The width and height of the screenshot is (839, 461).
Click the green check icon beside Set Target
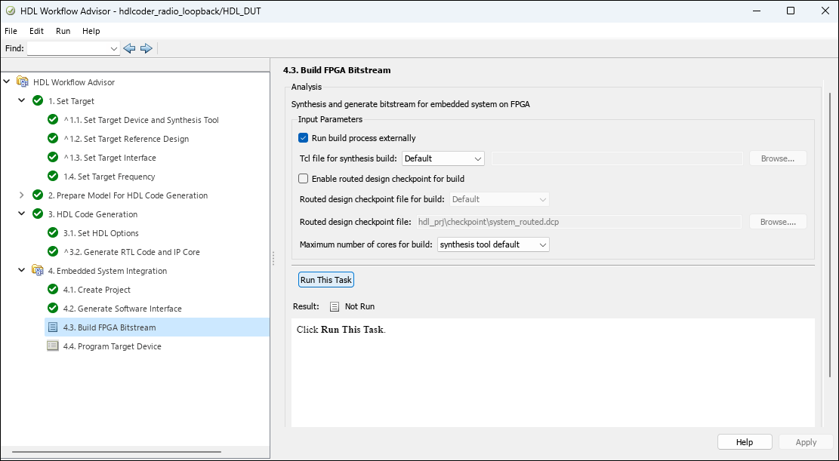click(38, 101)
